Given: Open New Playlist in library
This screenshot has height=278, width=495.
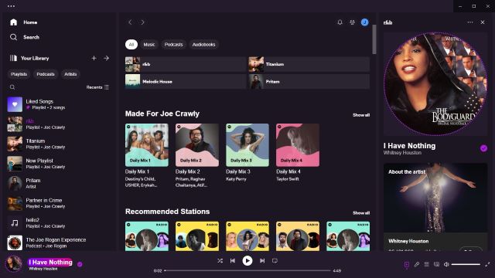Looking at the screenshot, I should click(x=59, y=164).
